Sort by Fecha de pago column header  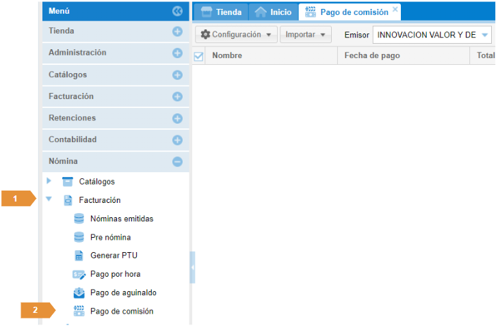tap(372, 56)
